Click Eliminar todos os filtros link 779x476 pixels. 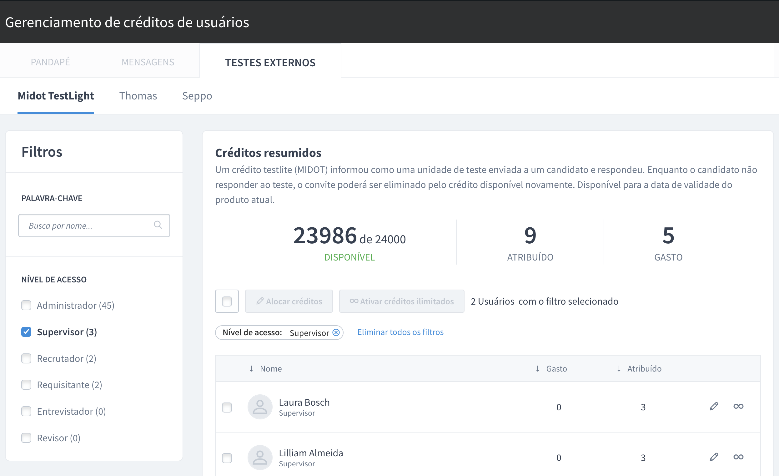pyautogui.click(x=400, y=332)
